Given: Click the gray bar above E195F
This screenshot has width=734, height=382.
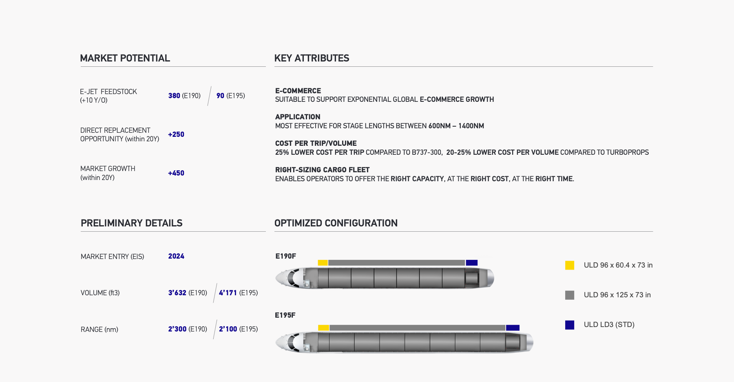Looking at the screenshot, I should [x=417, y=328].
